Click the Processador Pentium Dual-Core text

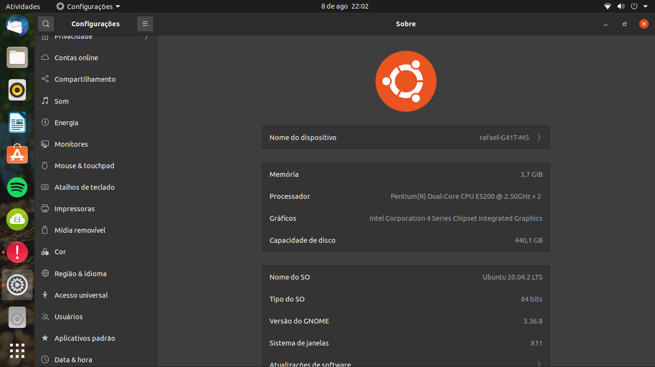466,196
